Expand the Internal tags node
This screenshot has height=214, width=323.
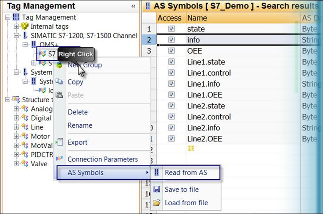click(x=16, y=27)
